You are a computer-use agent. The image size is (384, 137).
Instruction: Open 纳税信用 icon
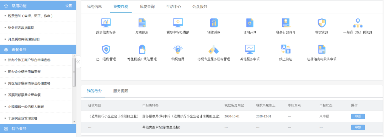pyautogui.click(x=178, y=50)
